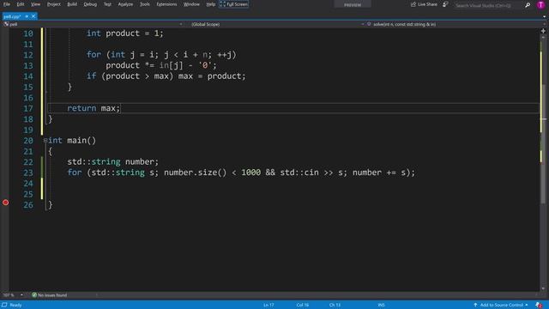549x309 pixels.
Task: Open the send feedback icon
Action: tap(445, 4)
